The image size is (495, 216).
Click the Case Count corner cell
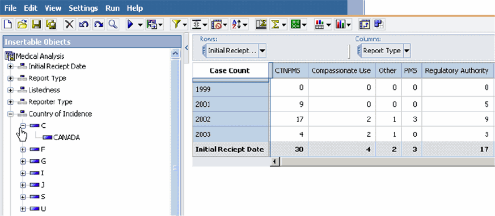[230, 71]
